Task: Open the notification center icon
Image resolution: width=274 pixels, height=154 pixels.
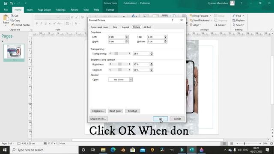Action: pyautogui.click(x=267, y=150)
